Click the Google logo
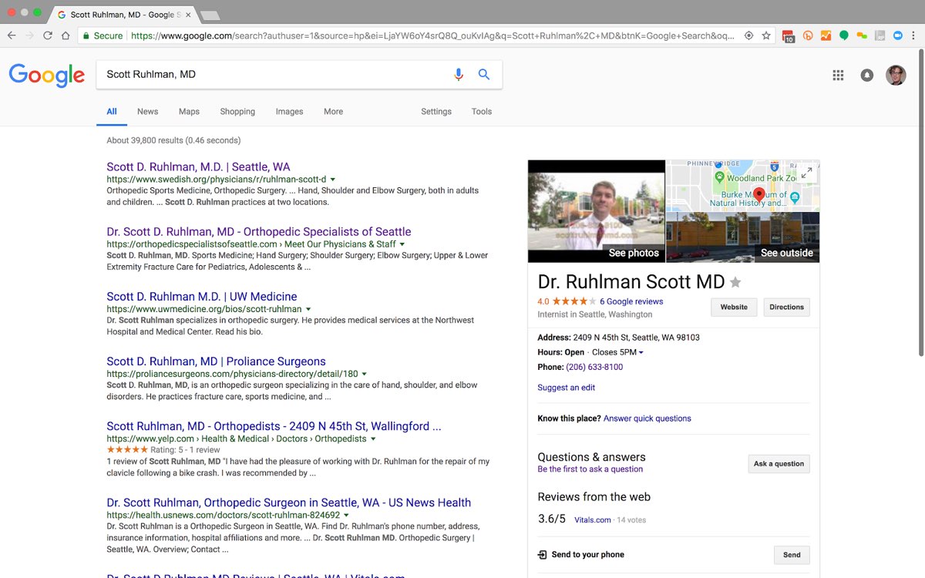 47,75
